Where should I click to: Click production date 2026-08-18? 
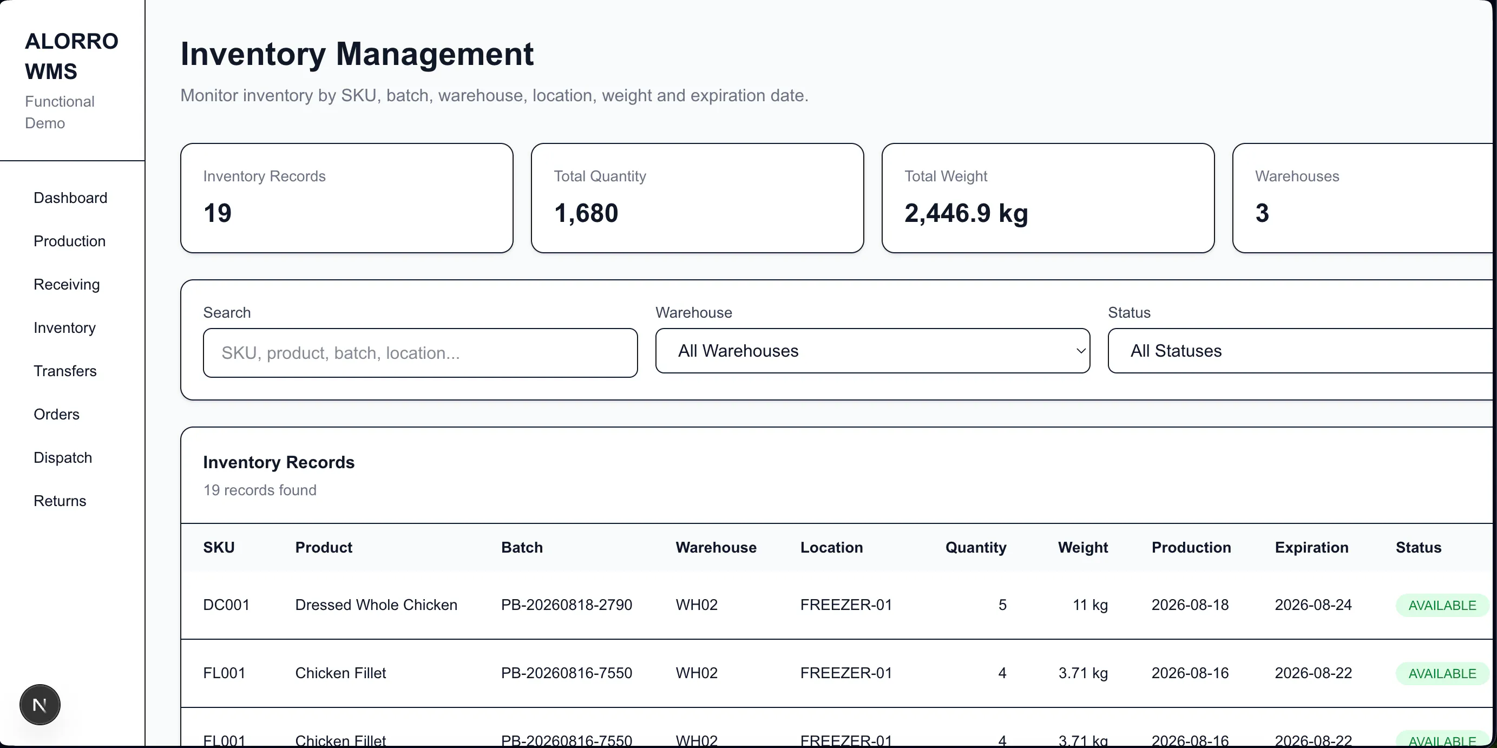point(1190,605)
